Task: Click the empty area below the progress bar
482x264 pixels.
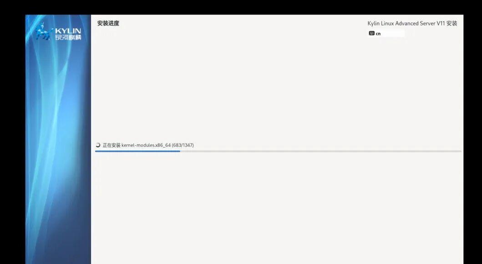Action: tap(277, 209)
